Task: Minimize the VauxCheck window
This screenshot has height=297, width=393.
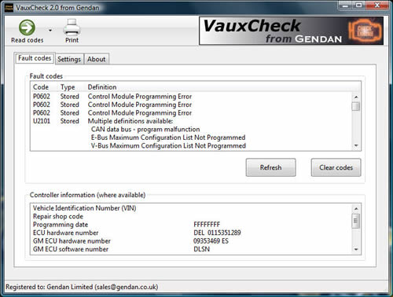Action: (x=345, y=5)
